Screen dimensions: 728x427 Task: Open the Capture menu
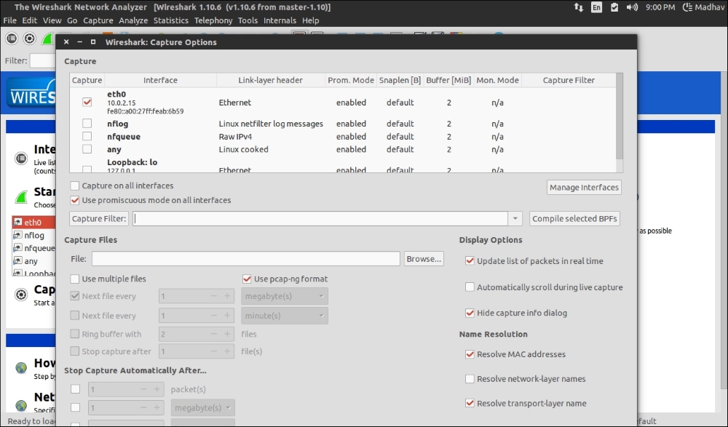(x=98, y=20)
